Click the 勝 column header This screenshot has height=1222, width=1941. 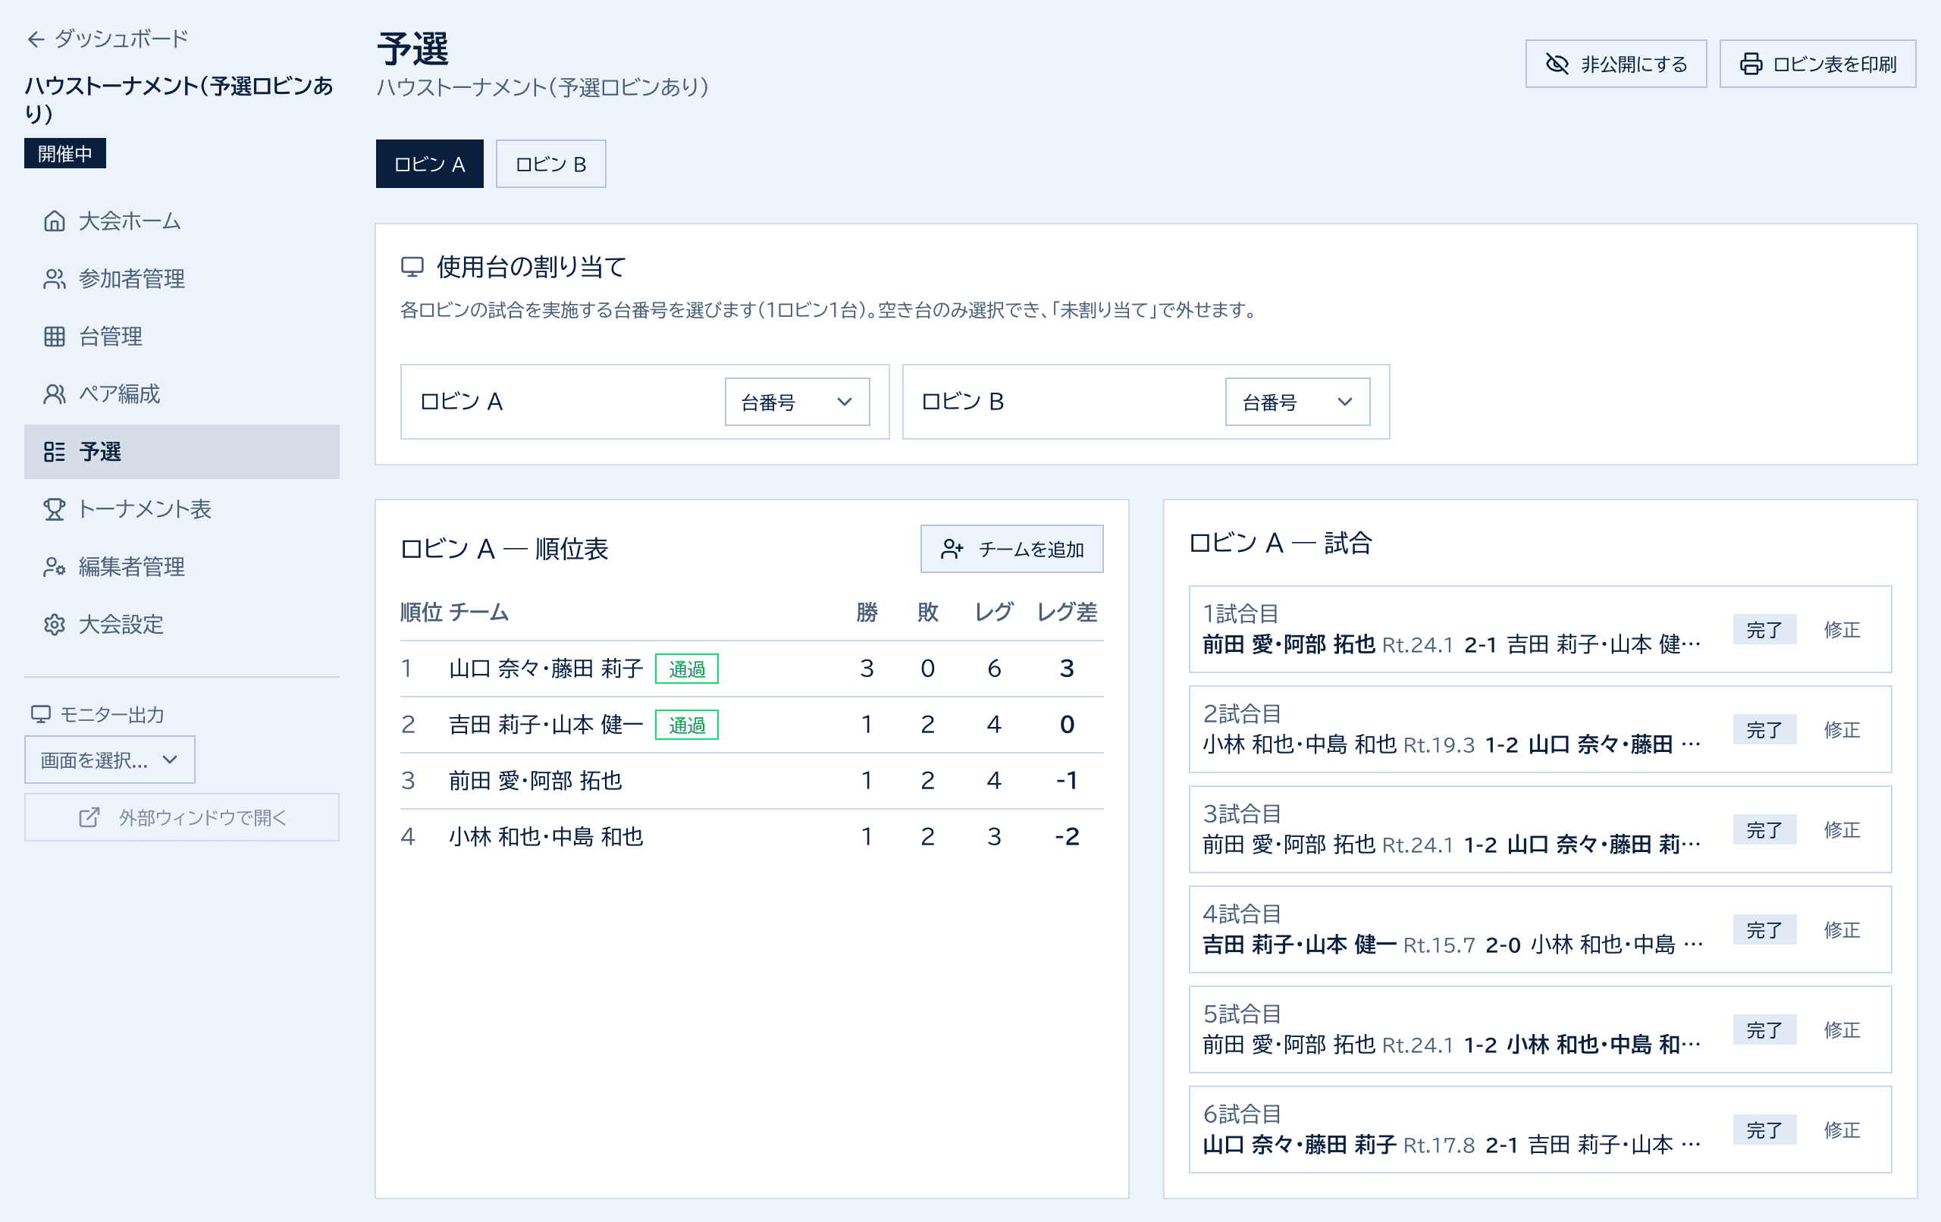click(867, 612)
